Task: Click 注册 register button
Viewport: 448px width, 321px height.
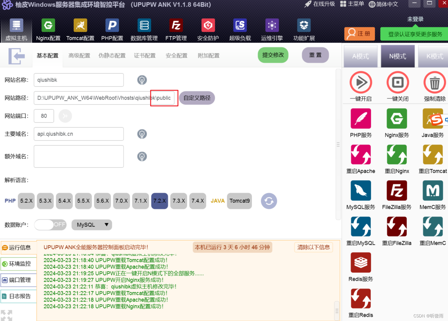Action: 359,34
